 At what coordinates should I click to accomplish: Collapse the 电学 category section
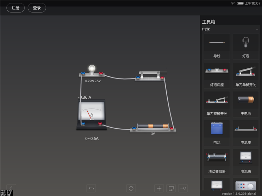pyautogui.click(x=257, y=30)
